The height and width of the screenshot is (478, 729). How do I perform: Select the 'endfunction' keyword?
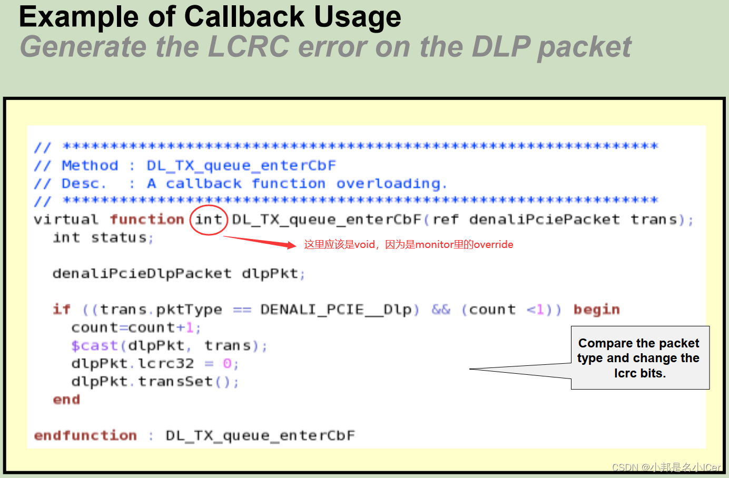85,435
